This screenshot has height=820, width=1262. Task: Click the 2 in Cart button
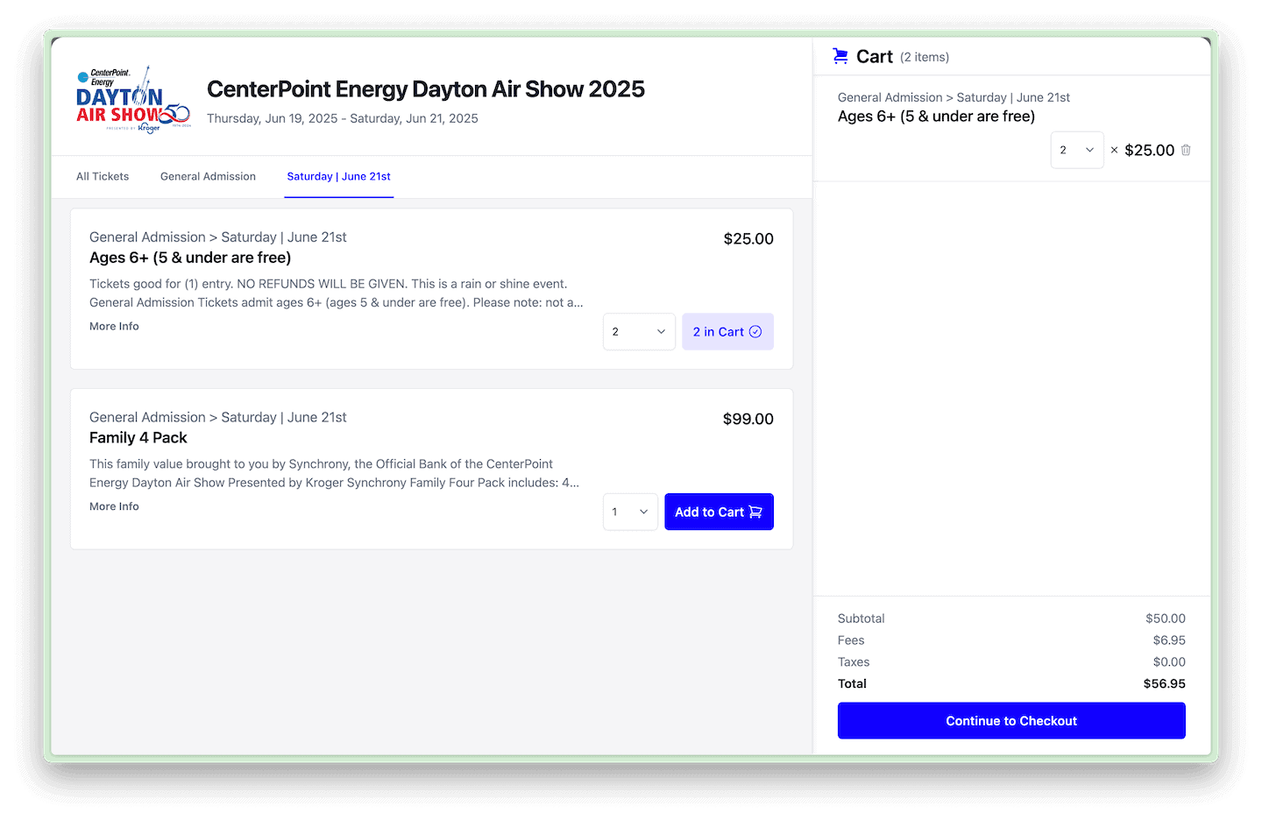(x=727, y=332)
